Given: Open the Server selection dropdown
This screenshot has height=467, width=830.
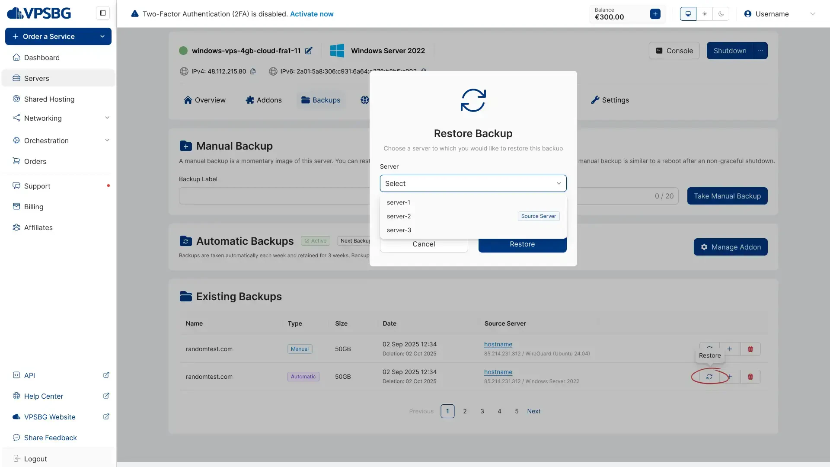Looking at the screenshot, I should tap(472, 183).
